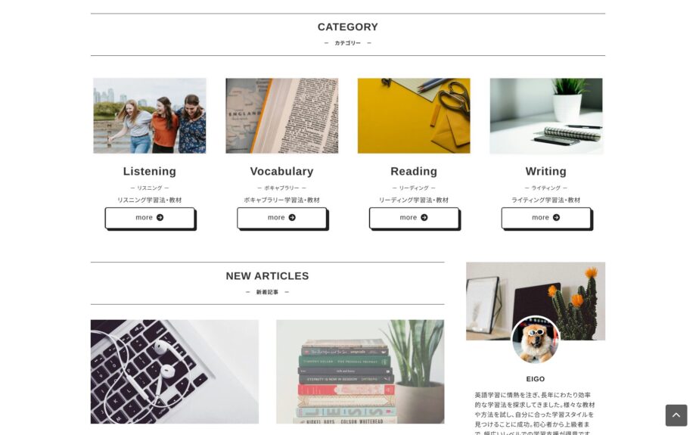Open the Vocabulary dictionary image
Viewport: 696px width, 435px height.
point(281,116)
